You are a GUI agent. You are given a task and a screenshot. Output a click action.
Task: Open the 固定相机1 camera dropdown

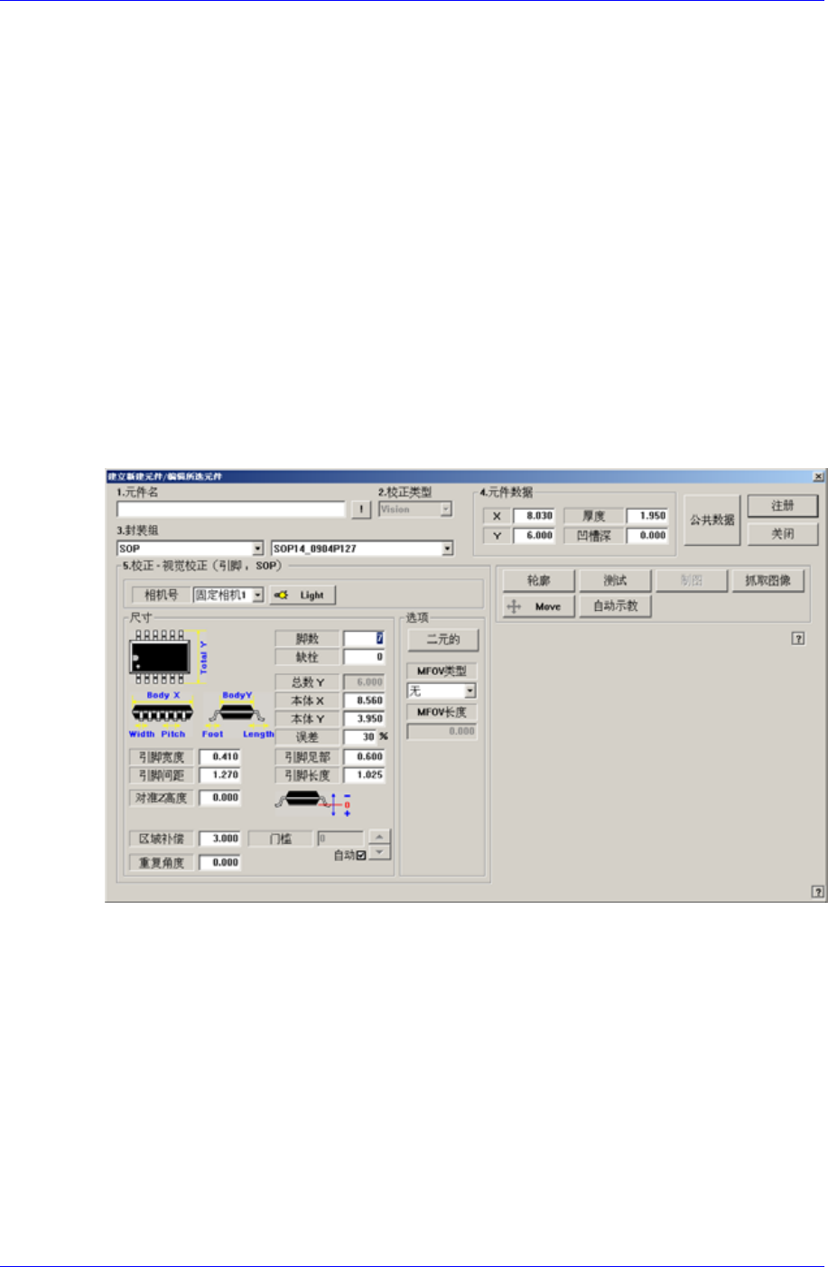click(x=258, y=595)
